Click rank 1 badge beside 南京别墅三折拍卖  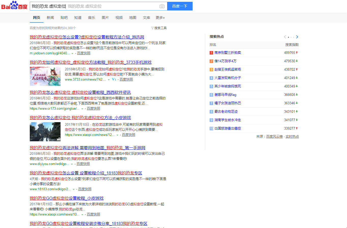[x=211, y=53]
